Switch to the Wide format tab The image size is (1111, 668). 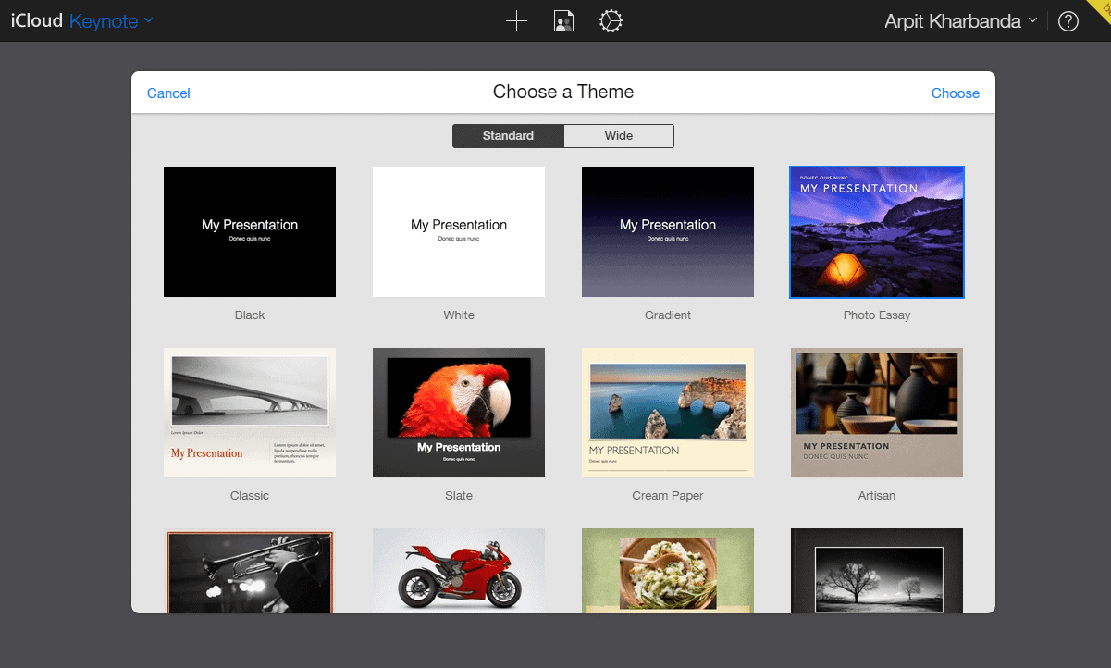(x=618, y=135)
